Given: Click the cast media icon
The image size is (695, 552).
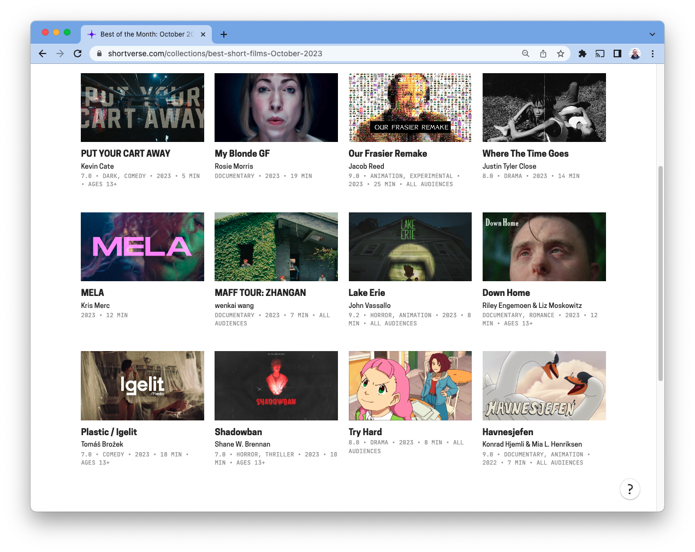Looking at the screenshot, I should click(600, 54).
